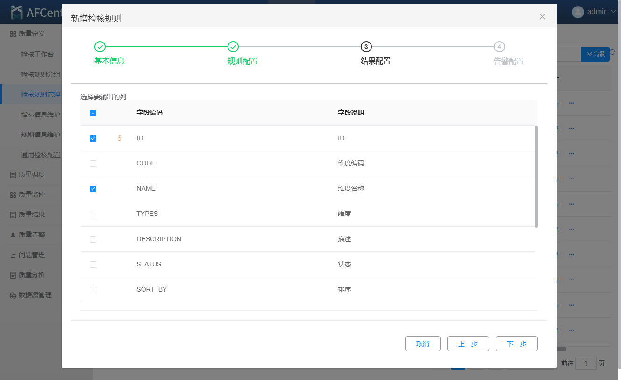The width and height of the screenshot is (621, 380).
Task: Check the SORT_BY field checkbox
Action: pyautogui.click(x=93, y=290)
